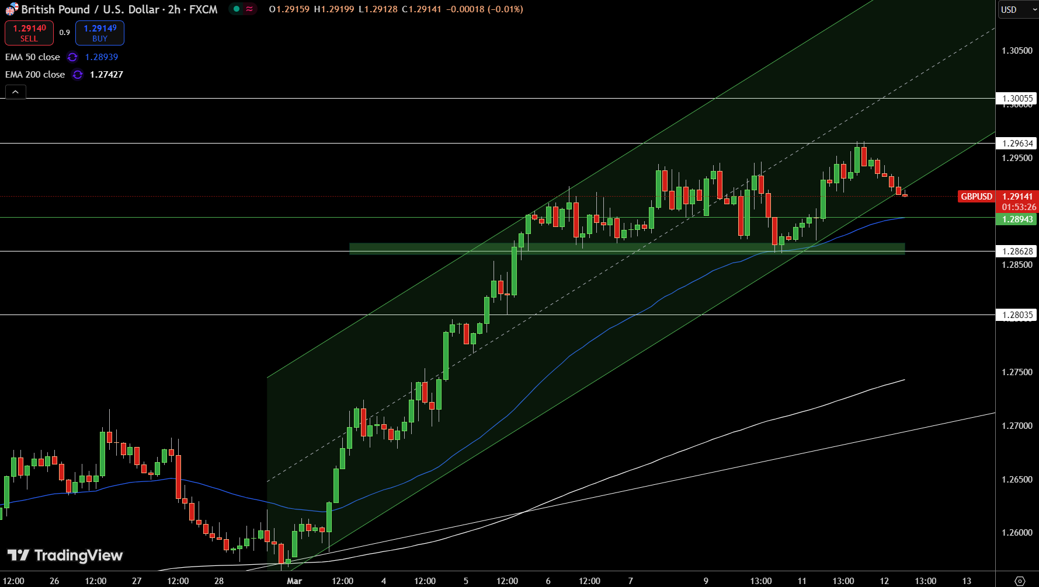Click date 7 on the time axis
Viewport: 1039px width, 587px height.
630,581
